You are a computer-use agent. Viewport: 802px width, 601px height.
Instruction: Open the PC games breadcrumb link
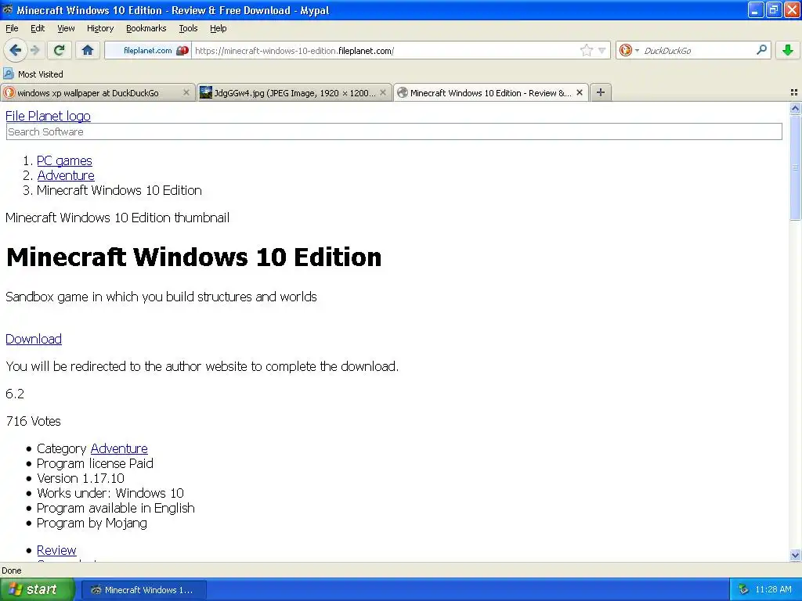pos(64,160)
